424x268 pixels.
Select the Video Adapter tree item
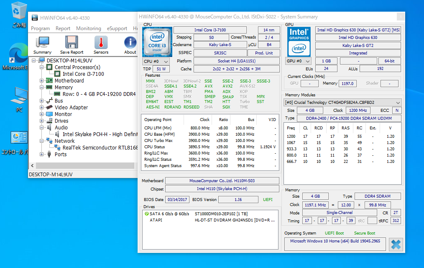pyautogui.click(x=71, y=108)
